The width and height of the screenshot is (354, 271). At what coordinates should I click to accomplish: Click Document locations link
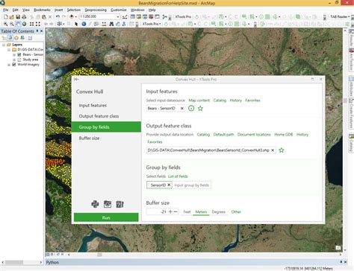pos(254,135)
